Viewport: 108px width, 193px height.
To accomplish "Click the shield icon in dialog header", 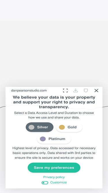I will [86, 91].
